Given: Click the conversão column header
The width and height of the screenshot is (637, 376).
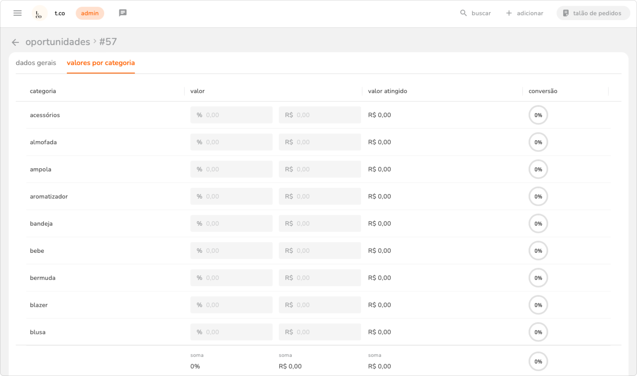Looking at the screenshot, I should click(x=543, y=91).
